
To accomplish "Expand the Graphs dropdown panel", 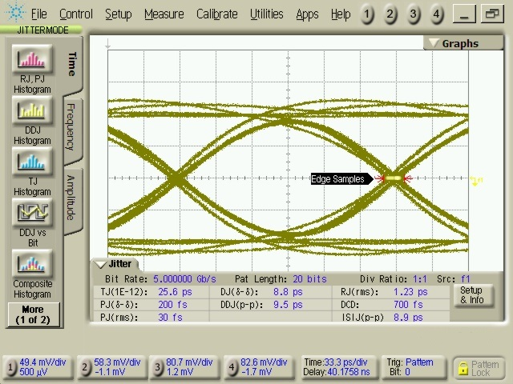I will coord(463,43).
